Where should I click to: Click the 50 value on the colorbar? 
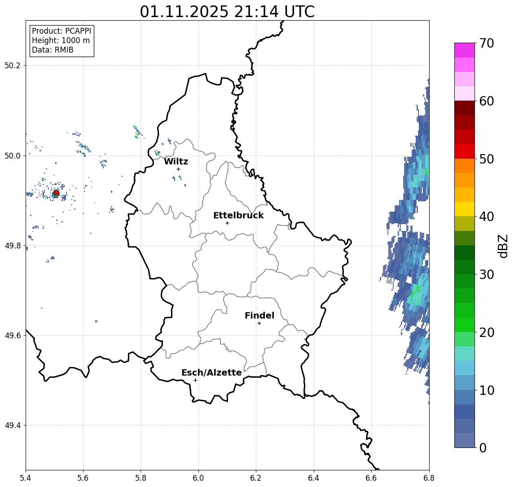click(x=487, y=159)
